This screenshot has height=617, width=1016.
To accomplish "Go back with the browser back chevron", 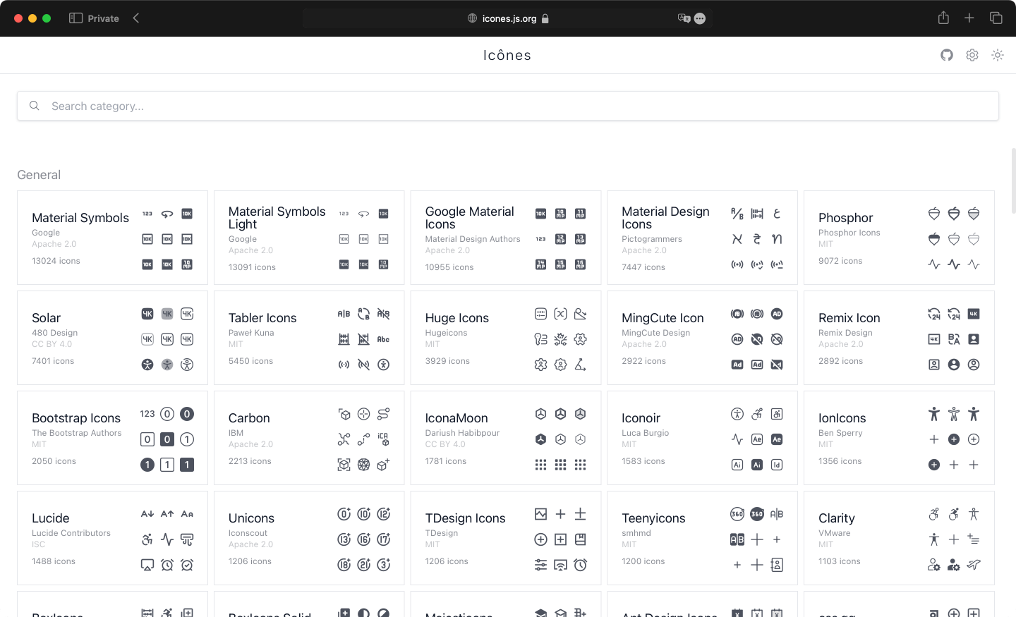I will coord(136,18).
